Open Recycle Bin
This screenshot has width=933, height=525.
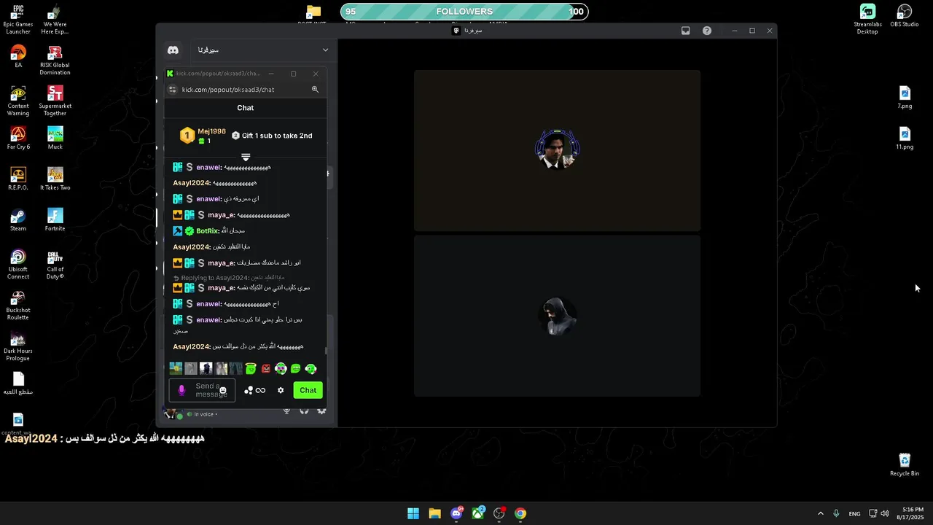[x=905, y=465]
